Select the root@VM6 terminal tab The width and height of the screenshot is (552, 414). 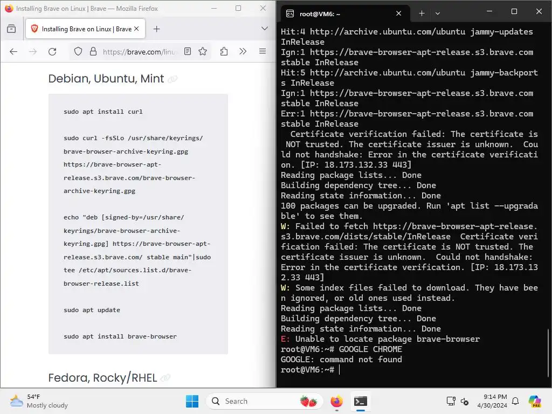(346, 13)
